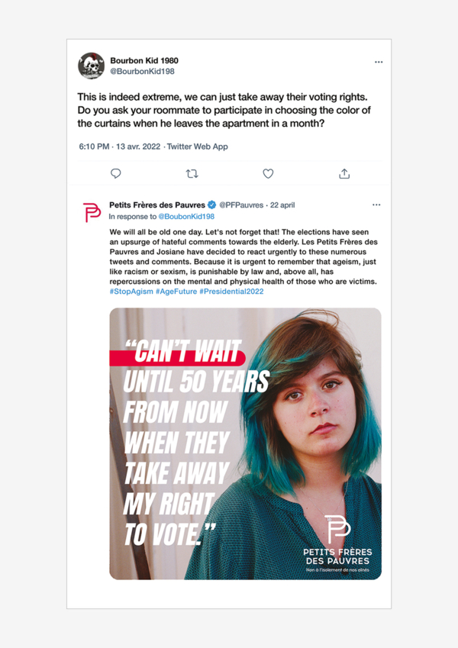Screen dimensions: 458x648
Task: Open Bourbon Kid 1980 skull avatar
Action: [x=92, y=66]
